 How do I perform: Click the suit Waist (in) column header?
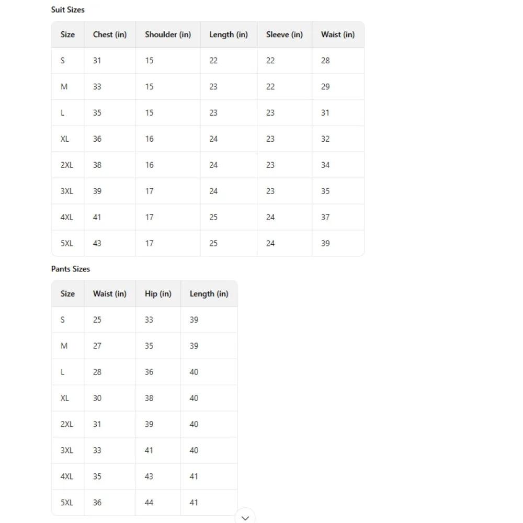[x=338, y=35]
